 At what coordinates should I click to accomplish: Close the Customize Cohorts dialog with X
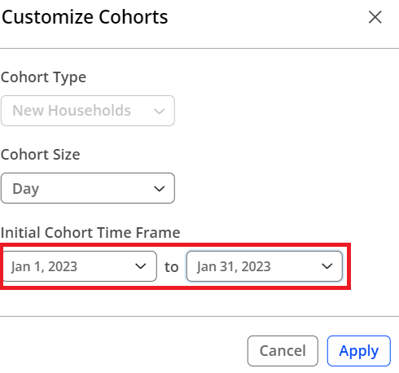[375, 17]
